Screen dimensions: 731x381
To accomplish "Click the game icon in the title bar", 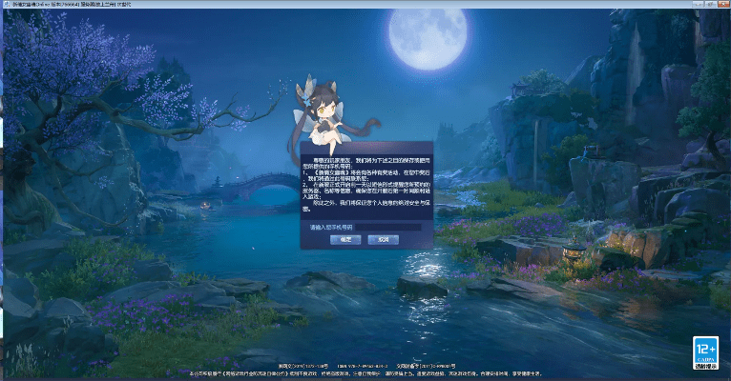I will pos(5,4).
